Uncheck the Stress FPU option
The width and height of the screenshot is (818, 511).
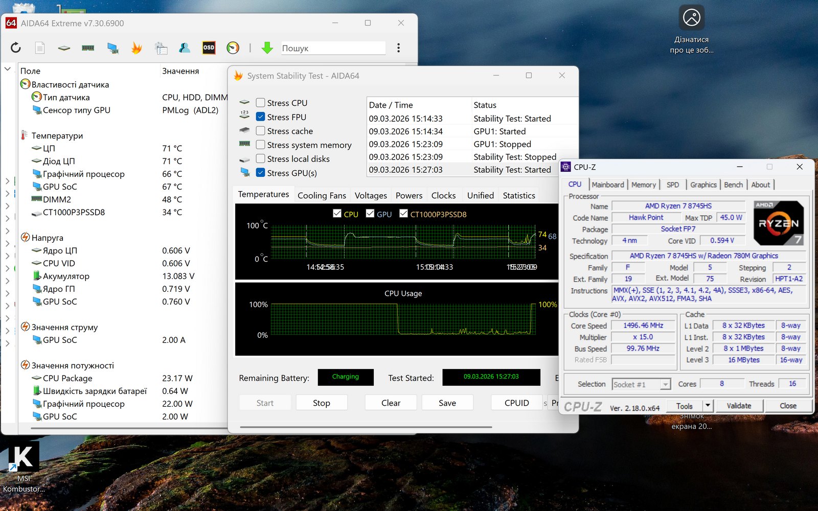(x=261, y=117)
